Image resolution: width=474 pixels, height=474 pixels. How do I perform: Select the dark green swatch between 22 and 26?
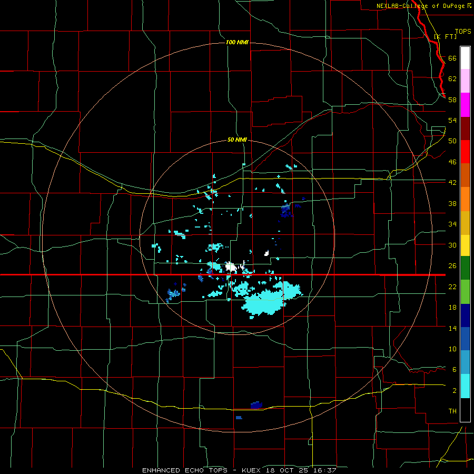pyautogui.click(x=465, y=268)
